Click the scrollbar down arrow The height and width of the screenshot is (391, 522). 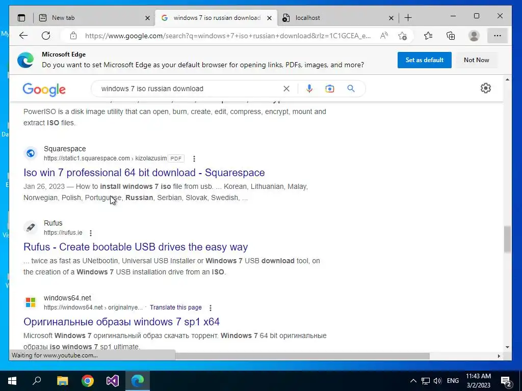[507, 347]
